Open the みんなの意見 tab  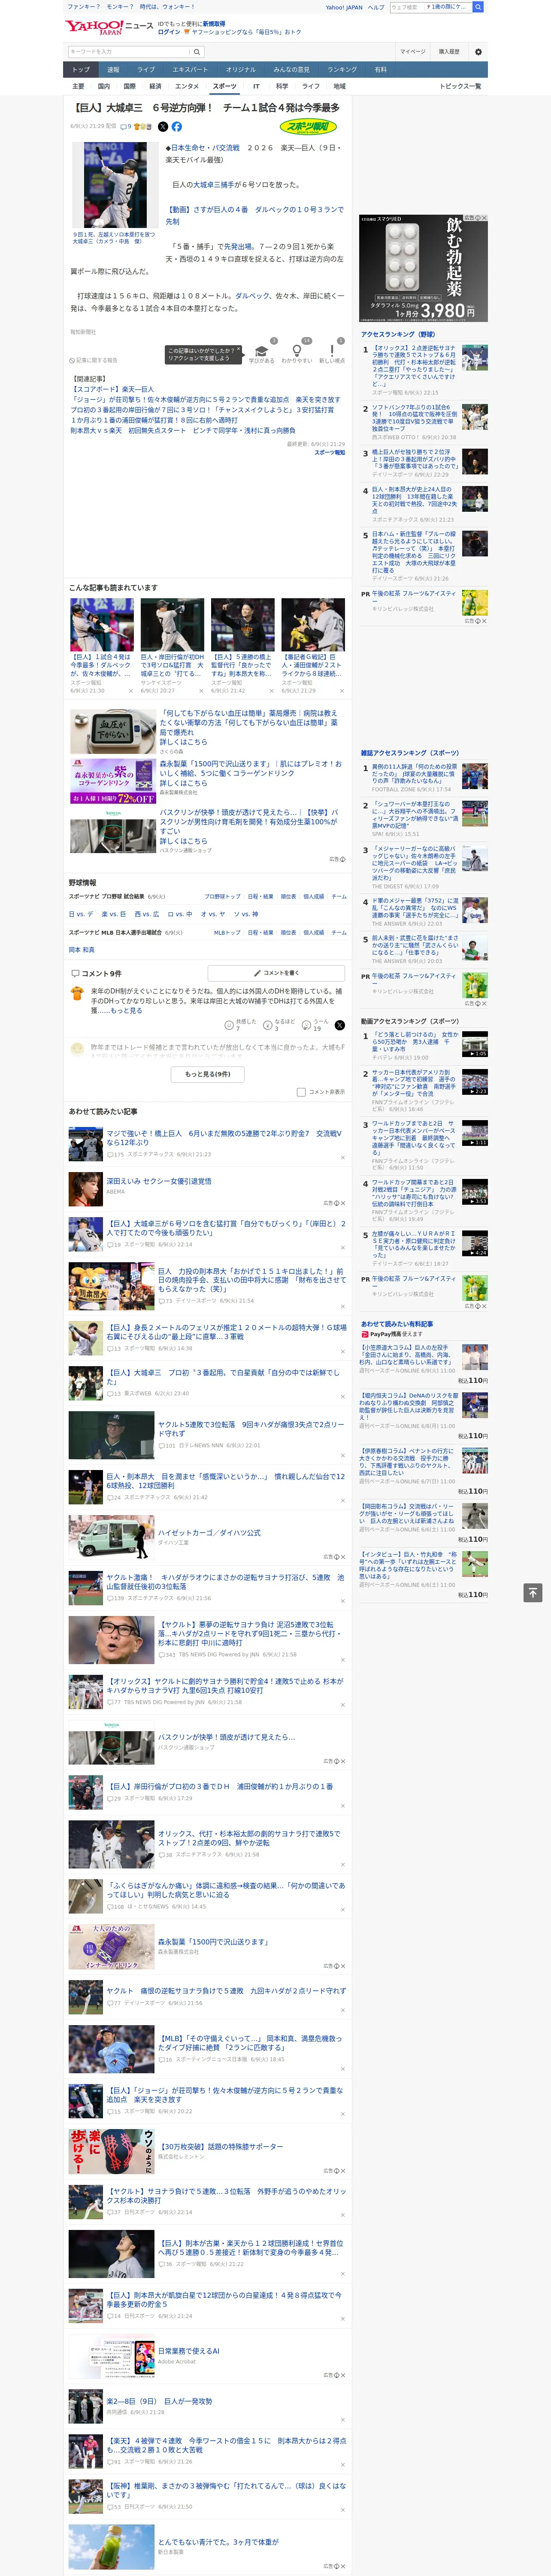coord(291,70)
